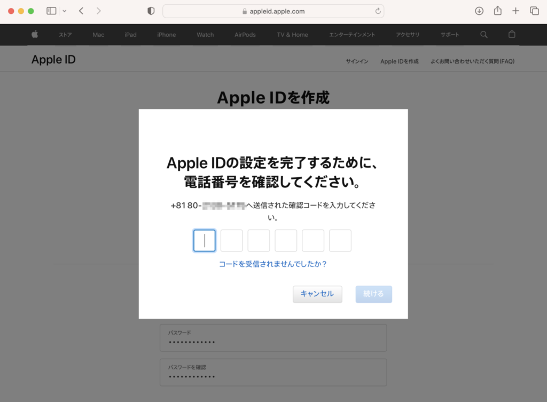
Task: Click the Apple logo in nav bar
Action: 35,34
